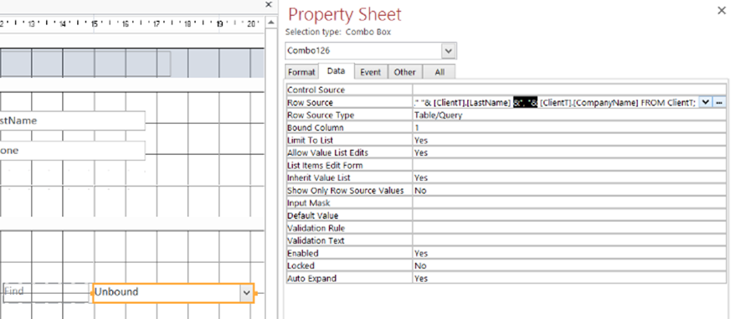This screenshot has width=735, height=319.
Task: Click the Validation Rule field
Action: click(x=569, y=228)
